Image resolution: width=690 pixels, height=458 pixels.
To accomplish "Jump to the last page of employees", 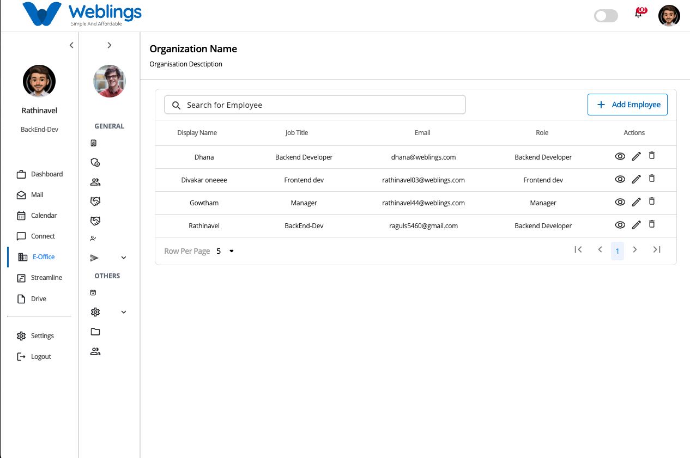I will click(x=657, y=249).
